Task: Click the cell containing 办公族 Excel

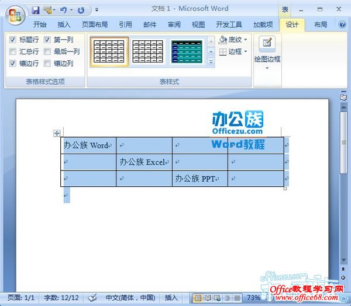Action: pyautogui.click(x=144, y=162)
